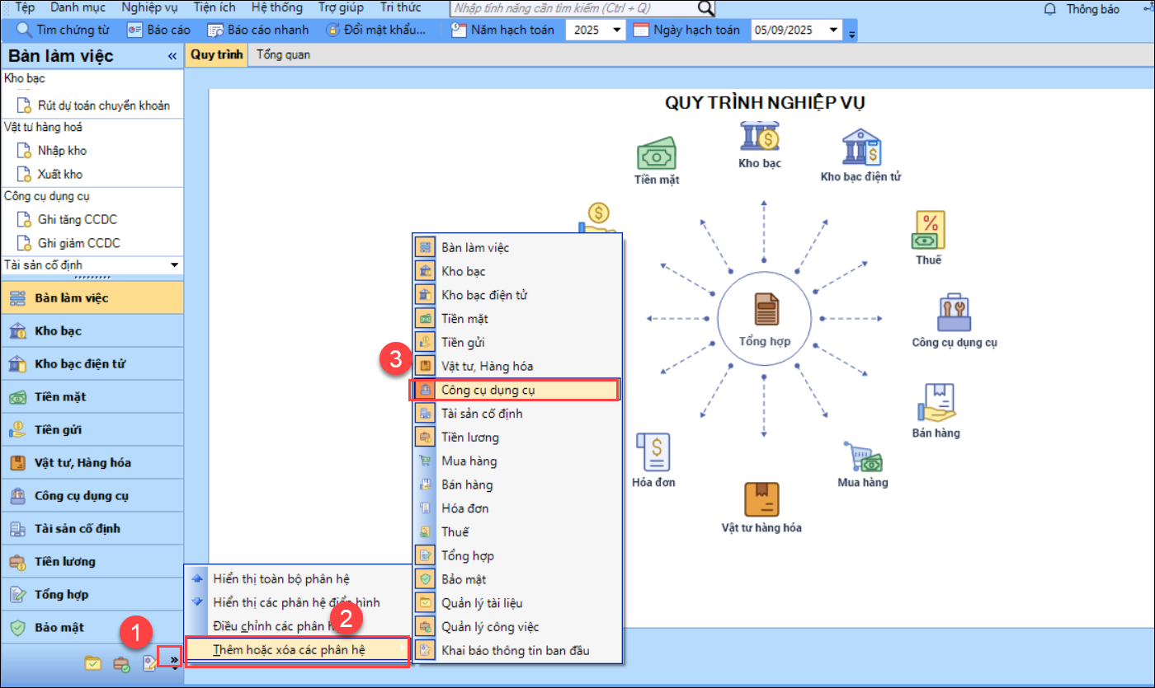Click the folder-check icon in the sidebar footer
Image resolution: width=1155 pixels, height=688 pixels.
pyautogui.click(x=93, y=663)
